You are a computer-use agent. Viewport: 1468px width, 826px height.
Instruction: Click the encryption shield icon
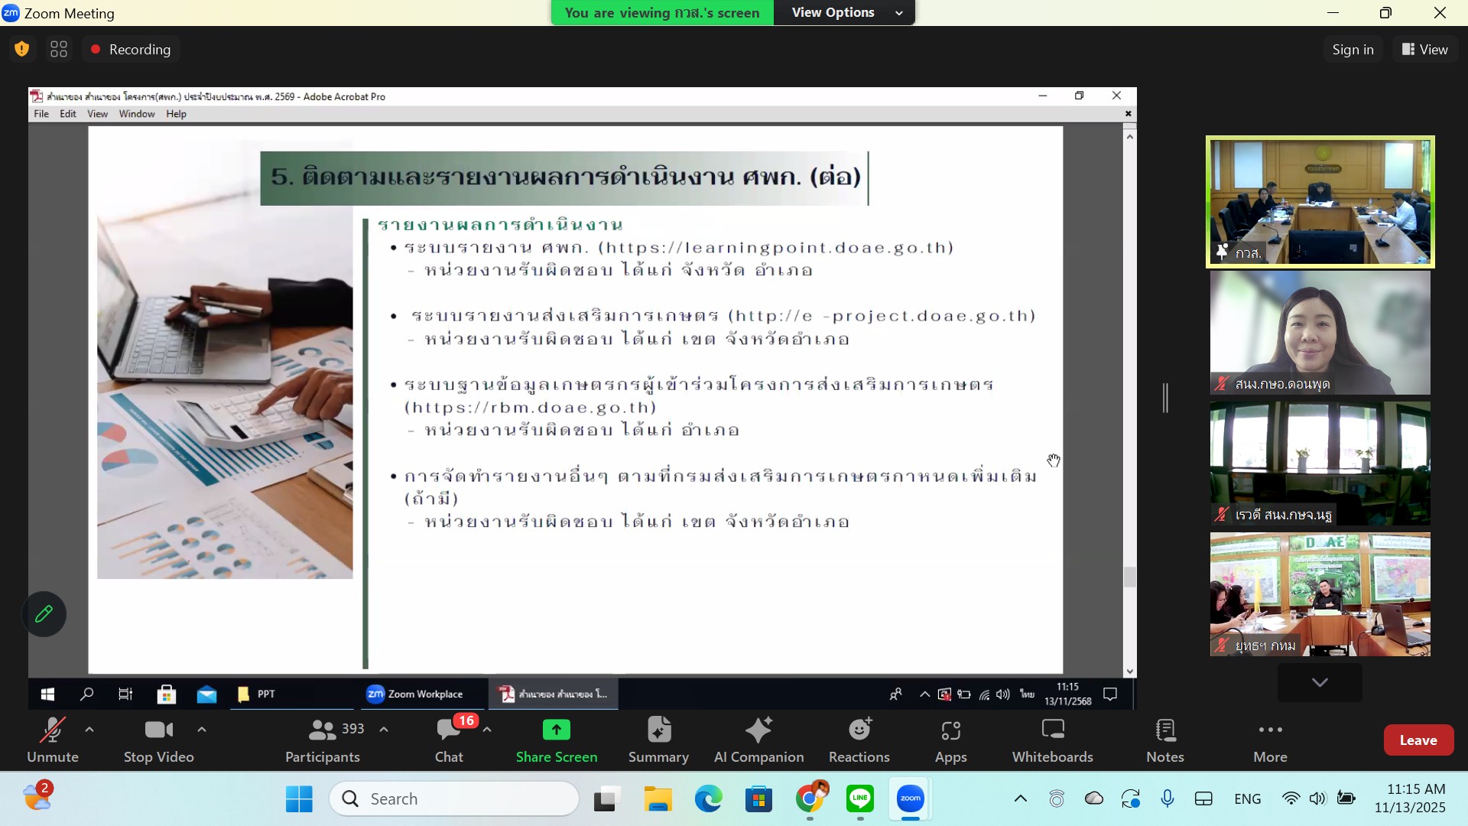[x=22, y=50]
